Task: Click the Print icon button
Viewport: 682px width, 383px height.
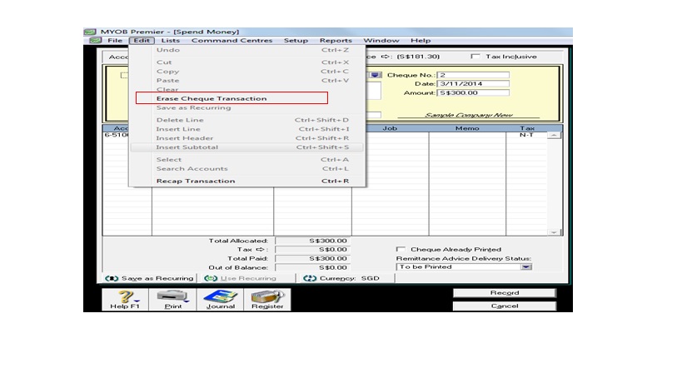Action: point(172,299)
